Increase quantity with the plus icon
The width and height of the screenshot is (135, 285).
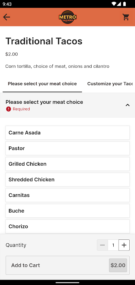tap(124, 245)
